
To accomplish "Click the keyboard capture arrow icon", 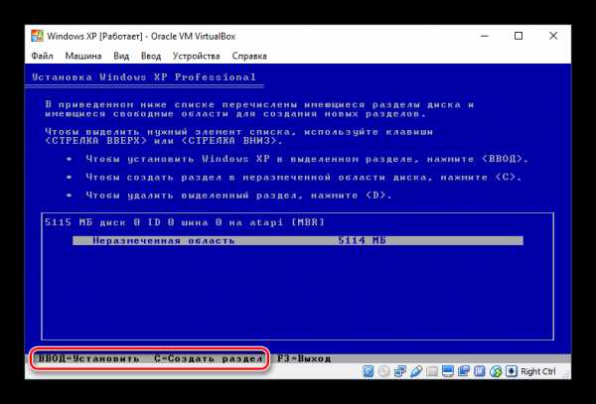I will tap(511, 371).
